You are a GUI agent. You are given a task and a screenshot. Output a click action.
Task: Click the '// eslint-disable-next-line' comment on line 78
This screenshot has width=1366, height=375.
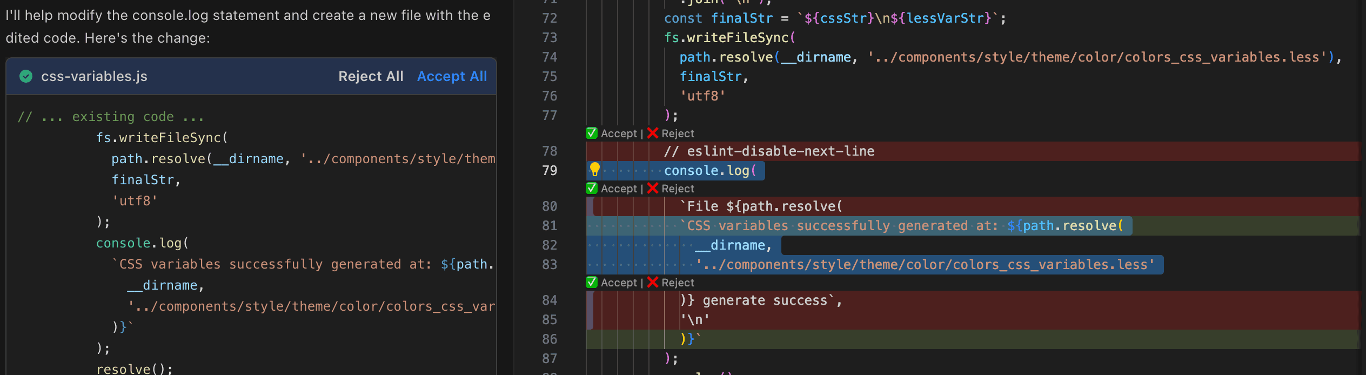pyautogui.click(x=769, y=151)
